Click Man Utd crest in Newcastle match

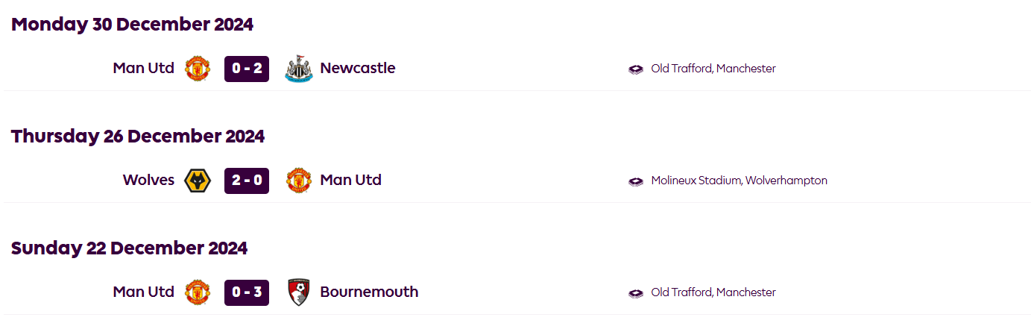point(198,69)
